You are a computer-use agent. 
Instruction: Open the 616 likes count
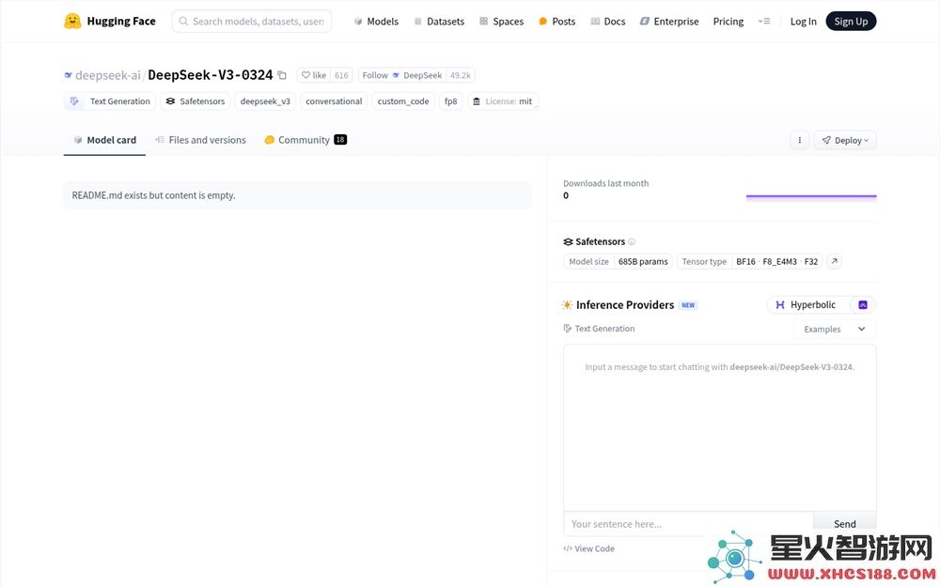341,75
